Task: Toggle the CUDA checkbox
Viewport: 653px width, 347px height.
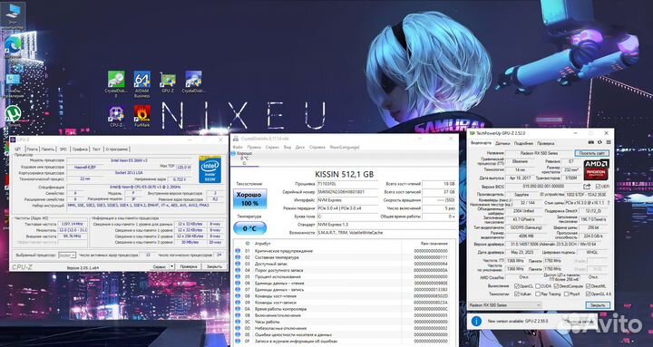Action: [x=538, y=286]
